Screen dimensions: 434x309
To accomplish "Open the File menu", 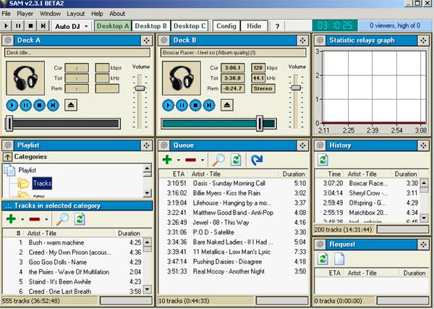I will point(6,14).
